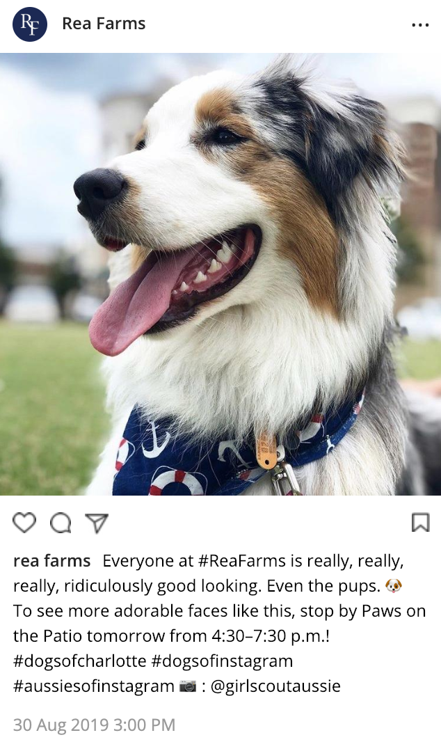Like the post with the heart icon

point(24,523)
